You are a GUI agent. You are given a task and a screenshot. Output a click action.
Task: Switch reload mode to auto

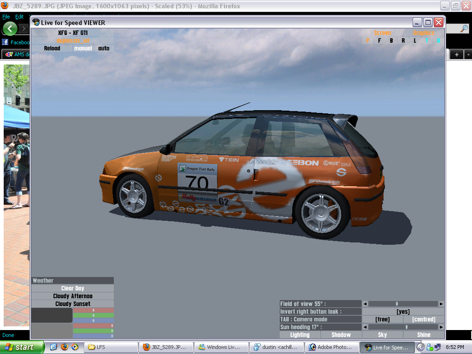point(104,48)
